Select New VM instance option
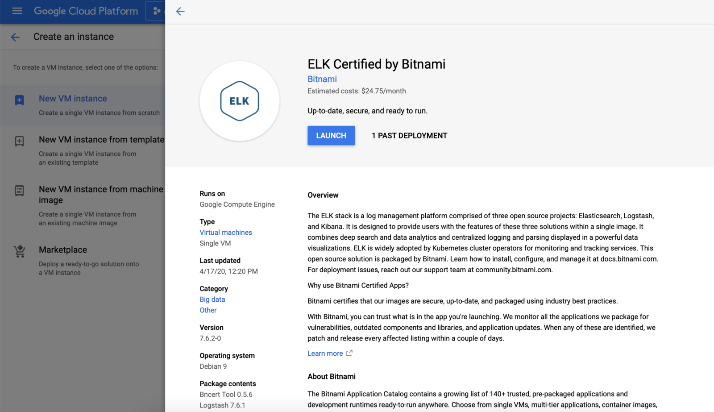This screenshot has width=714, height=412. pos(73,99)
